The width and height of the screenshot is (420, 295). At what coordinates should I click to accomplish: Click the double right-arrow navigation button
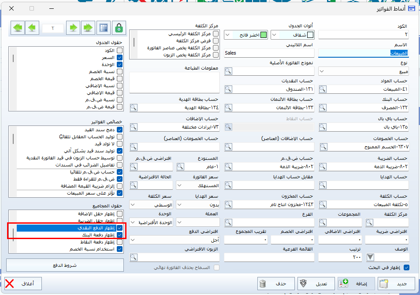point(88,28)
